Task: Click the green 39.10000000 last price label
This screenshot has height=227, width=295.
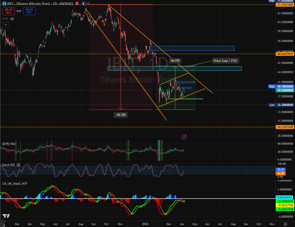Action: tap(285, 90)
